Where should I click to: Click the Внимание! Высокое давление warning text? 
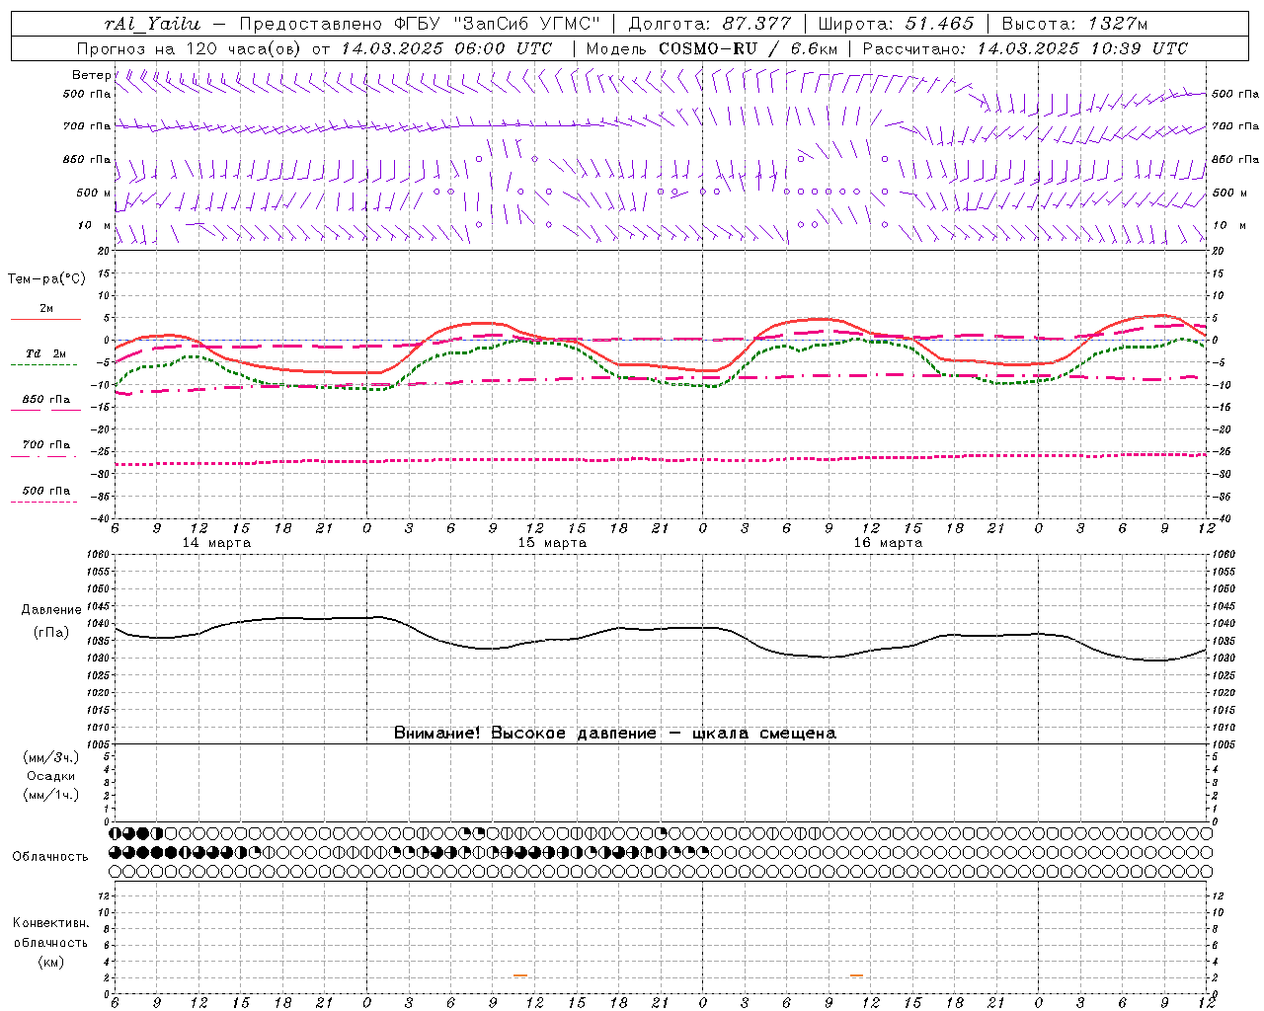(x=614, y=734)
